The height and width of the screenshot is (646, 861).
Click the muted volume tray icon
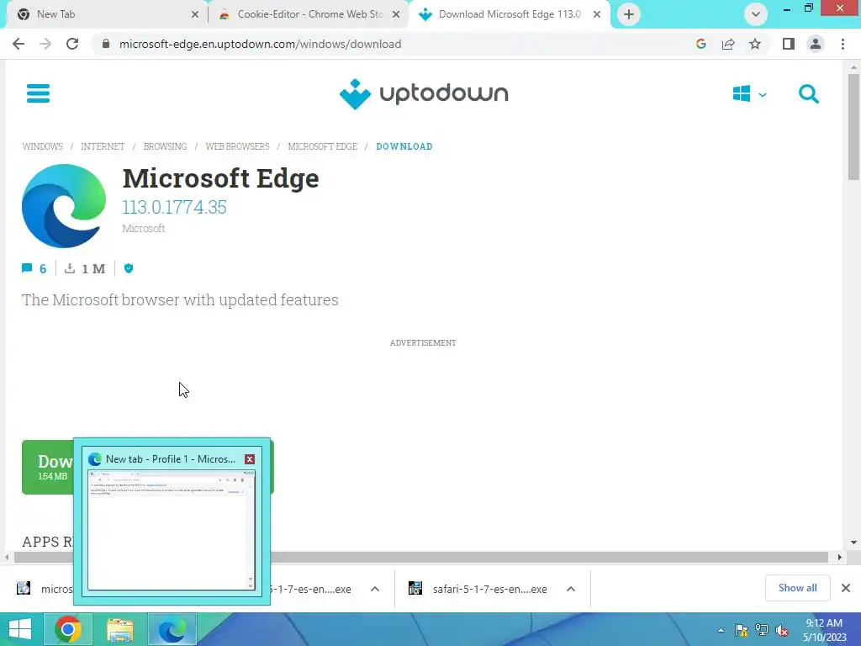(x=782, y=630)
